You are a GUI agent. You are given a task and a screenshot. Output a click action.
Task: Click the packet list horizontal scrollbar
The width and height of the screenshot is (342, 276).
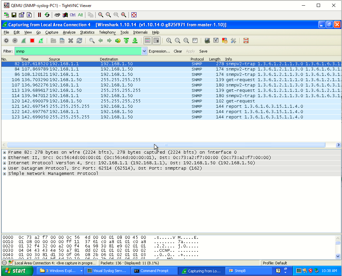tap(166, 145)
